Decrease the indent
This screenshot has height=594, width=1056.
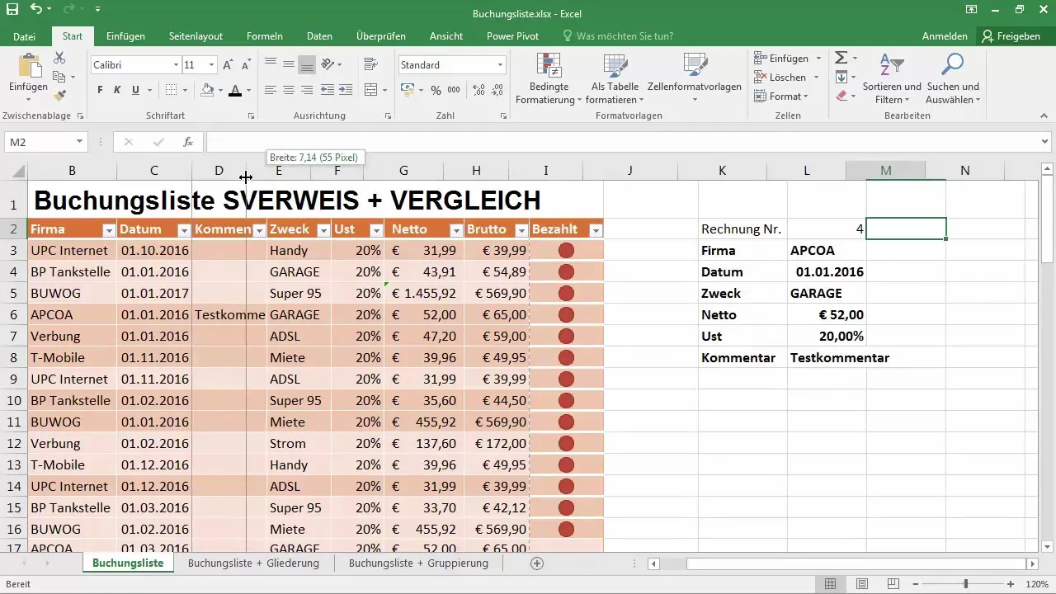tap(328, 90)
